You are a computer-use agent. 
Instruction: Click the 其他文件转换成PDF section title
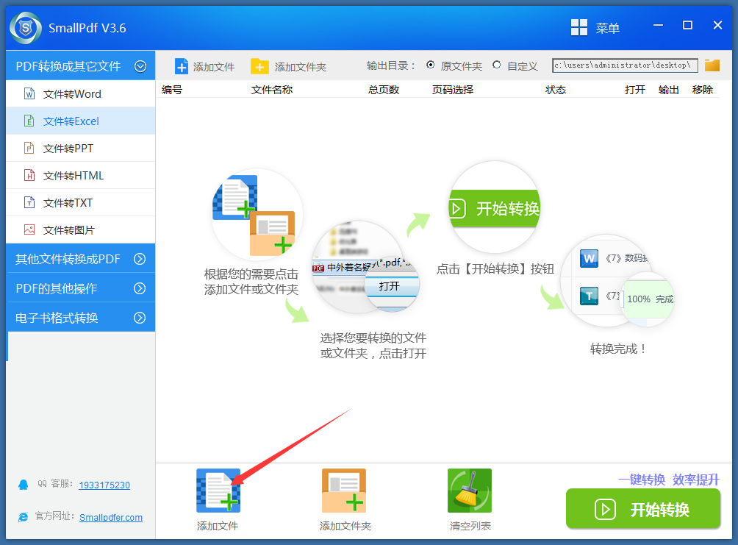click(68, 259)
